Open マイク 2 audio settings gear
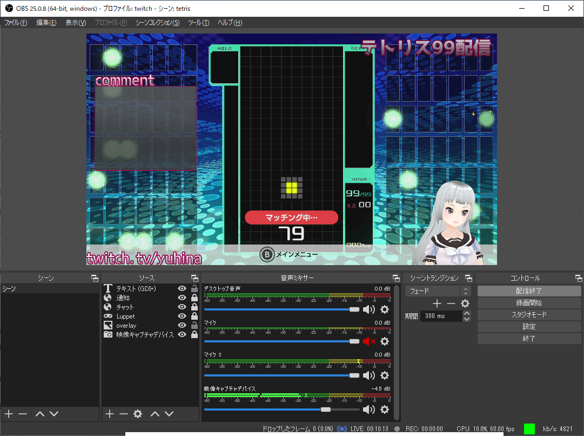The image size is (584, 436). [x=385, y=375]
